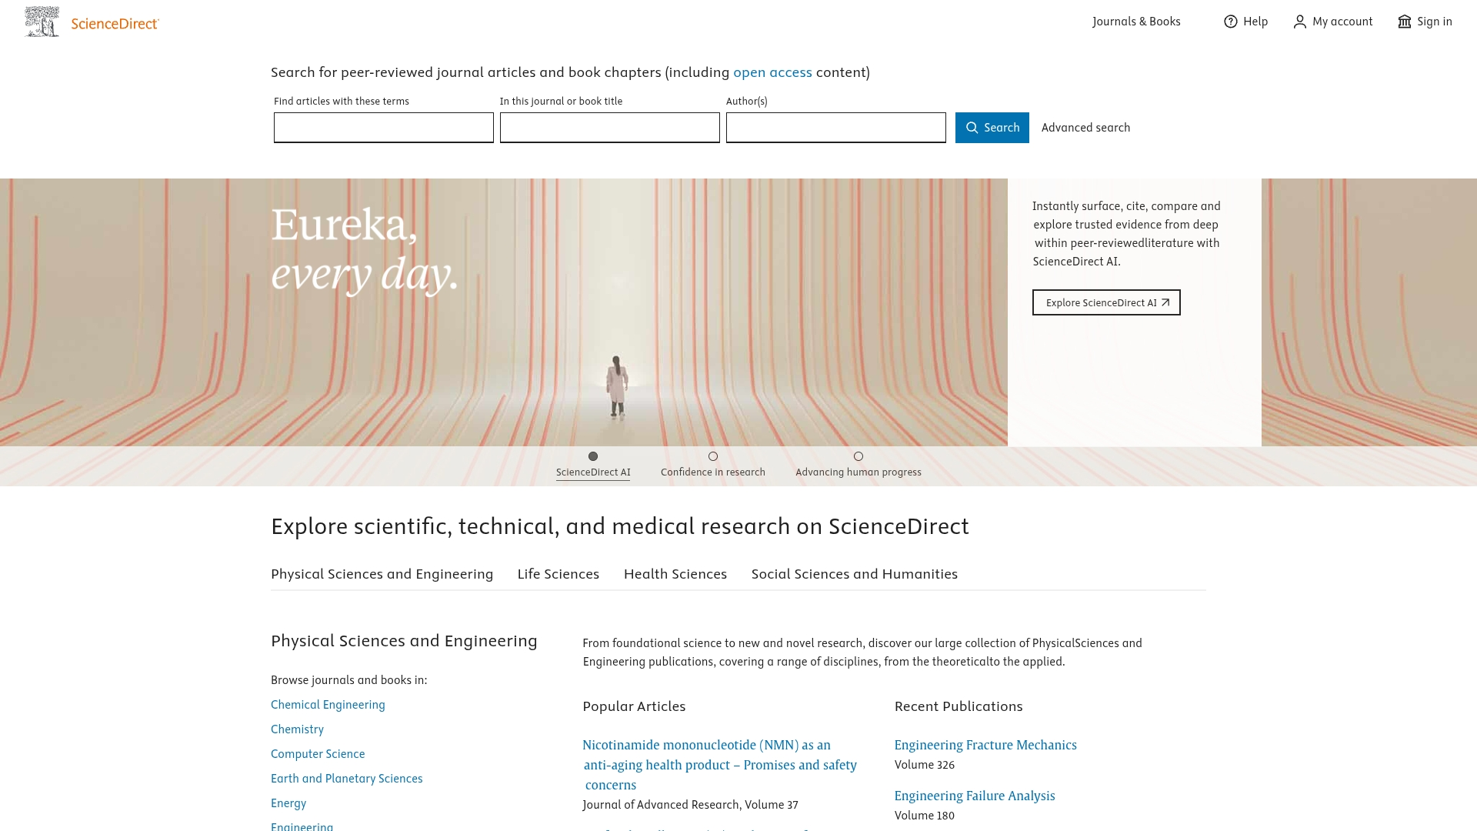Viewport: 1477px width, 831px height.
Task: Click the Elsevier tree logo
Action: coord(42,21)
